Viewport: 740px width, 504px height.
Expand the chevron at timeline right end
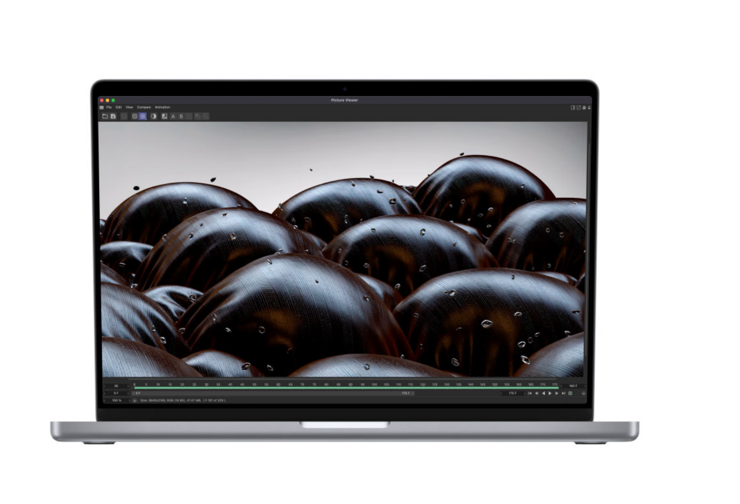coord(583,393)
